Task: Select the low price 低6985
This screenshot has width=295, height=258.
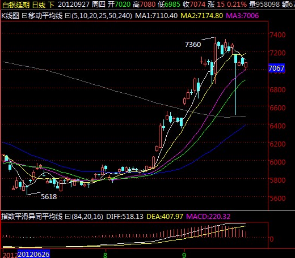Action: pos(169,5)
